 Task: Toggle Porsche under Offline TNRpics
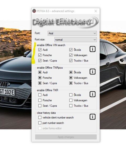[x=40, y=78]
